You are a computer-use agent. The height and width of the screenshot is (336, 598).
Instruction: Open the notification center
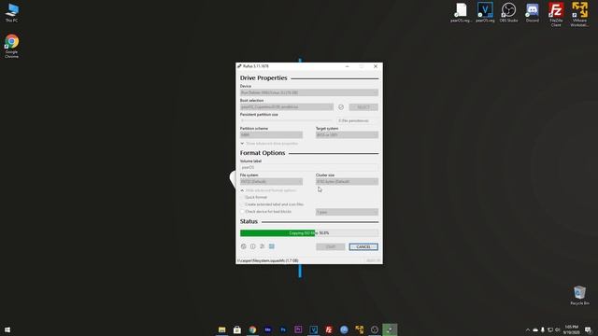[x=589, y=329]
